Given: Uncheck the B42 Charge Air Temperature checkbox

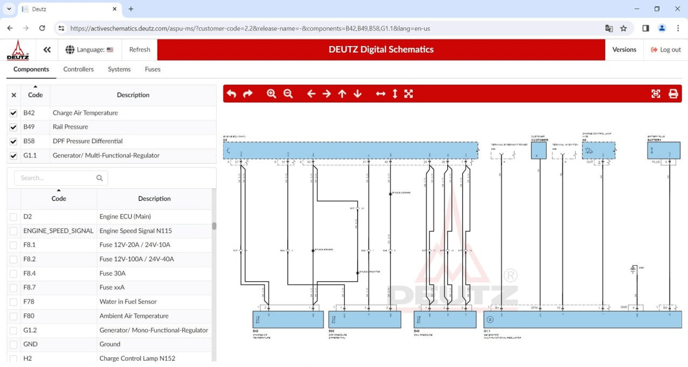Looking at the screenshot, I should click(14, 113).
